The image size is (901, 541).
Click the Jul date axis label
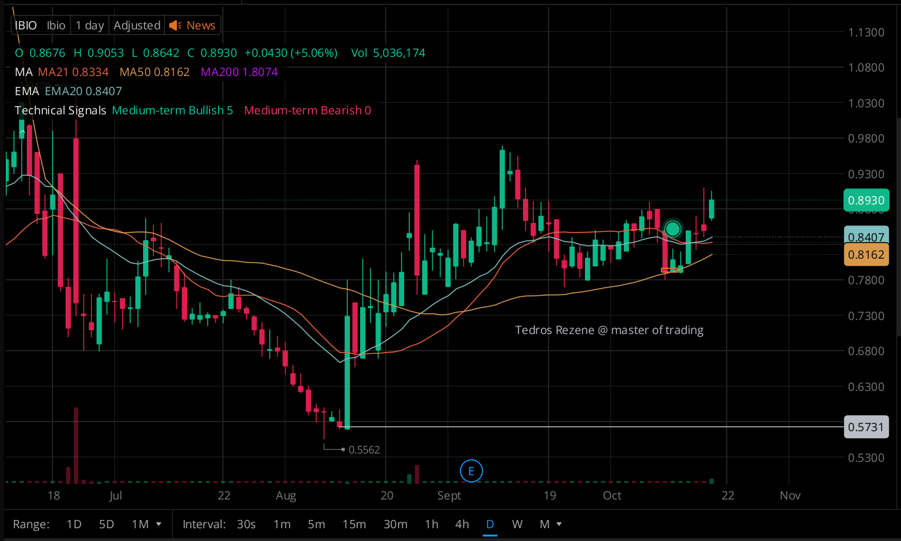pos(116,496)
